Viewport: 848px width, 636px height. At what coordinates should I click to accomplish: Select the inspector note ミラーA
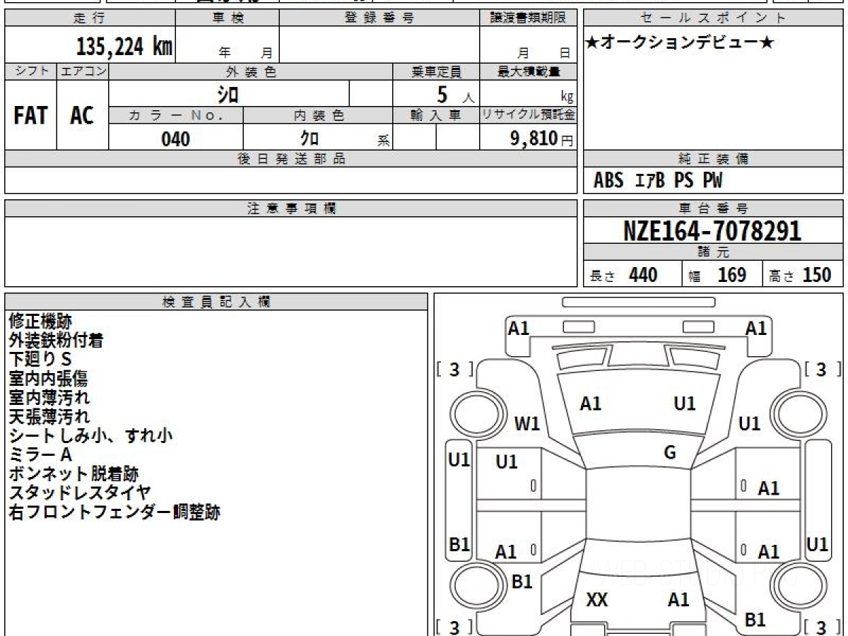pos(40,455)
